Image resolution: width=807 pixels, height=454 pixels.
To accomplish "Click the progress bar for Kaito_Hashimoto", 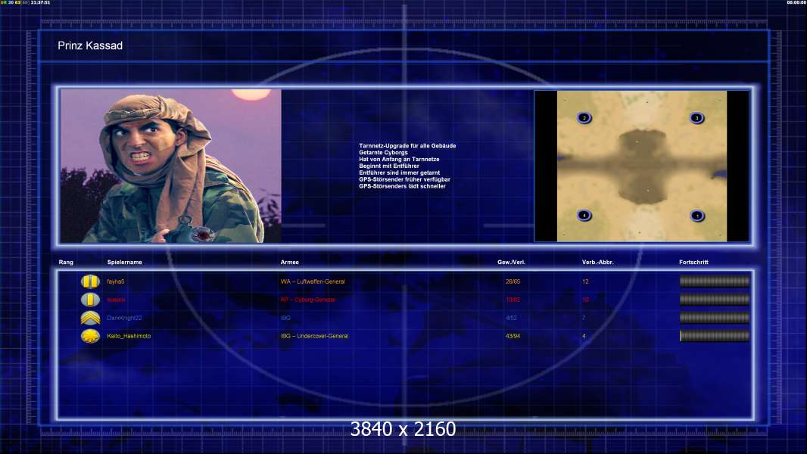I will 715,336.
